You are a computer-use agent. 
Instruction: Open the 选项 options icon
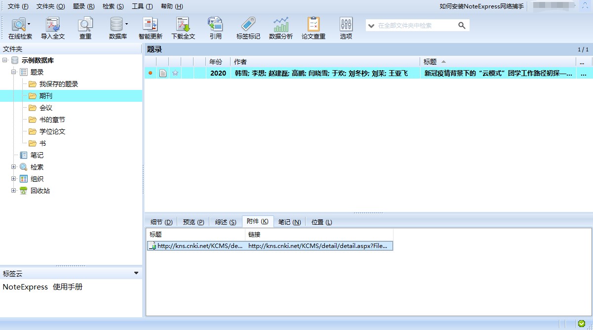(346, 25)
